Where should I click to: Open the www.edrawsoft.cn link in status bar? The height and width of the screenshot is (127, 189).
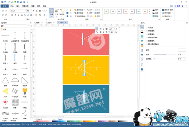click(x=11, y=124)
